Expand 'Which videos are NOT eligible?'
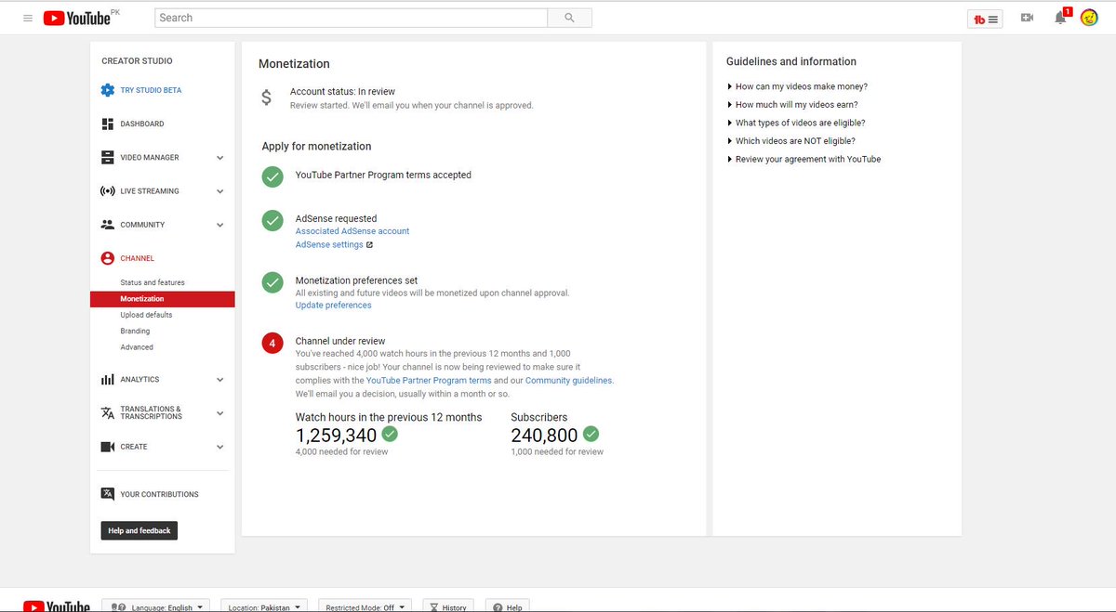This screenshot has width=1116, height=612. coord(790,141)
